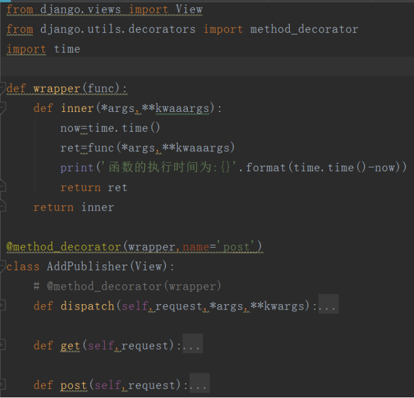Expand the folded get method in gutter

pyautogui.click(x=2, y=345)
